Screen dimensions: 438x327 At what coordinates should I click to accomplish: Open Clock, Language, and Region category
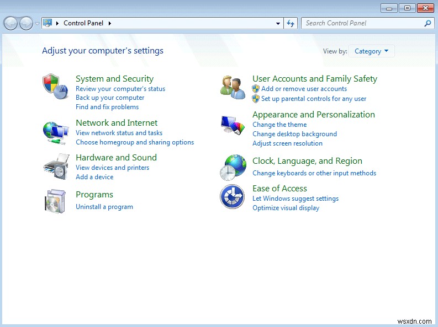pos(307,161)
